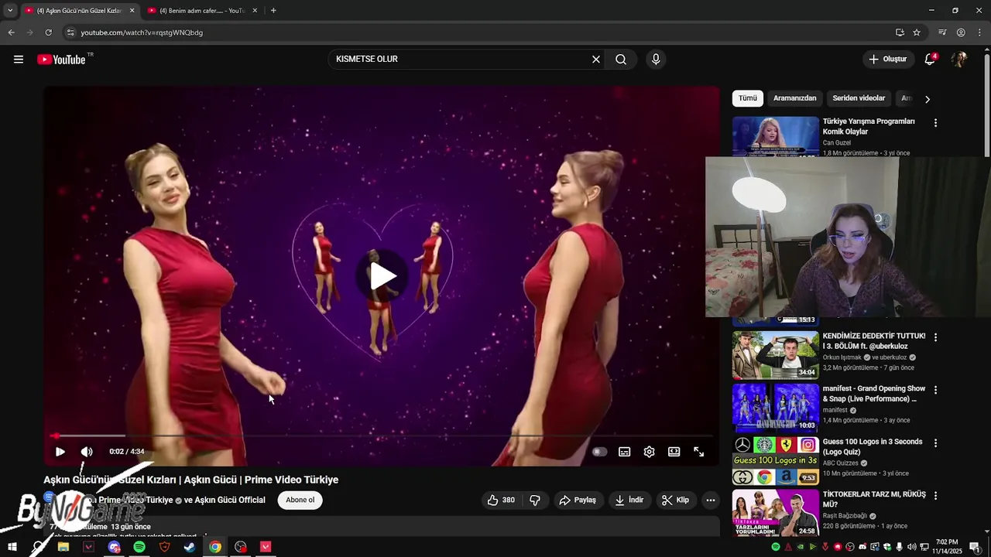Viewport: 991px width, 557px height.
Task: Mute the video volume speaker icon
Action: click(87, 452)
